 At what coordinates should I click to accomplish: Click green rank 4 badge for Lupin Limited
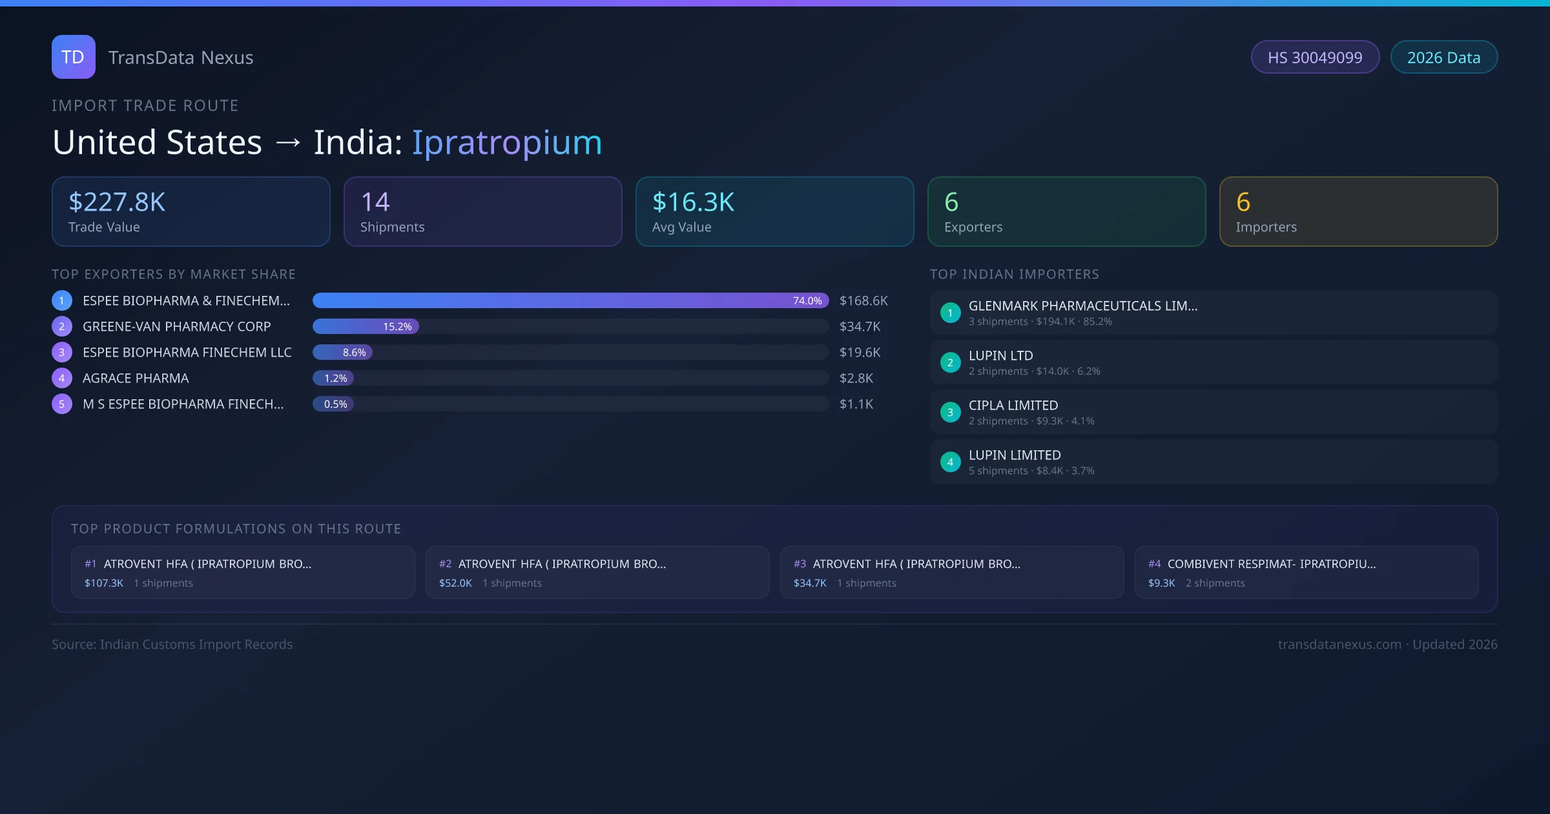(x=950, y=462)
